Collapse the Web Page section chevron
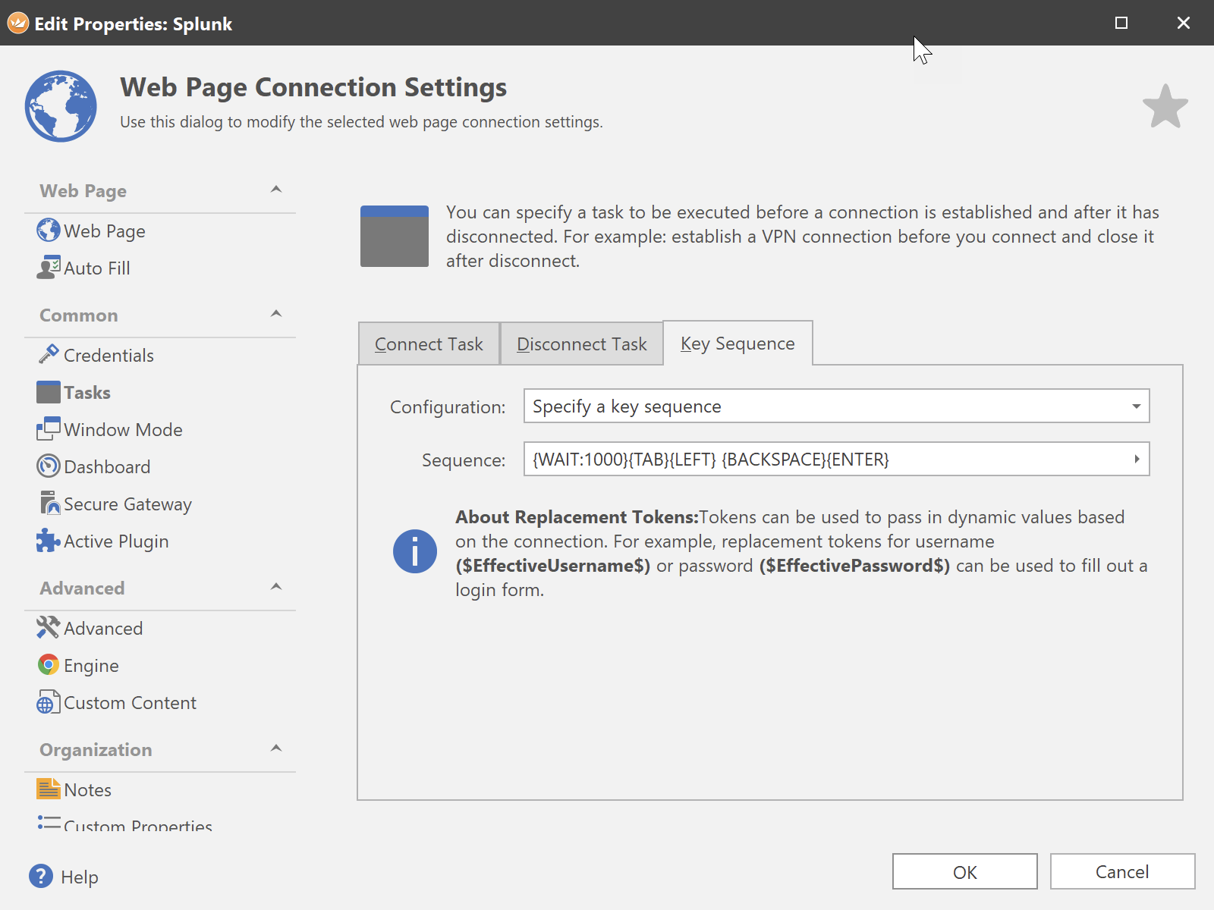This screenshot has width=1214, height=910. pyautogui.click(x=276, y=190)
